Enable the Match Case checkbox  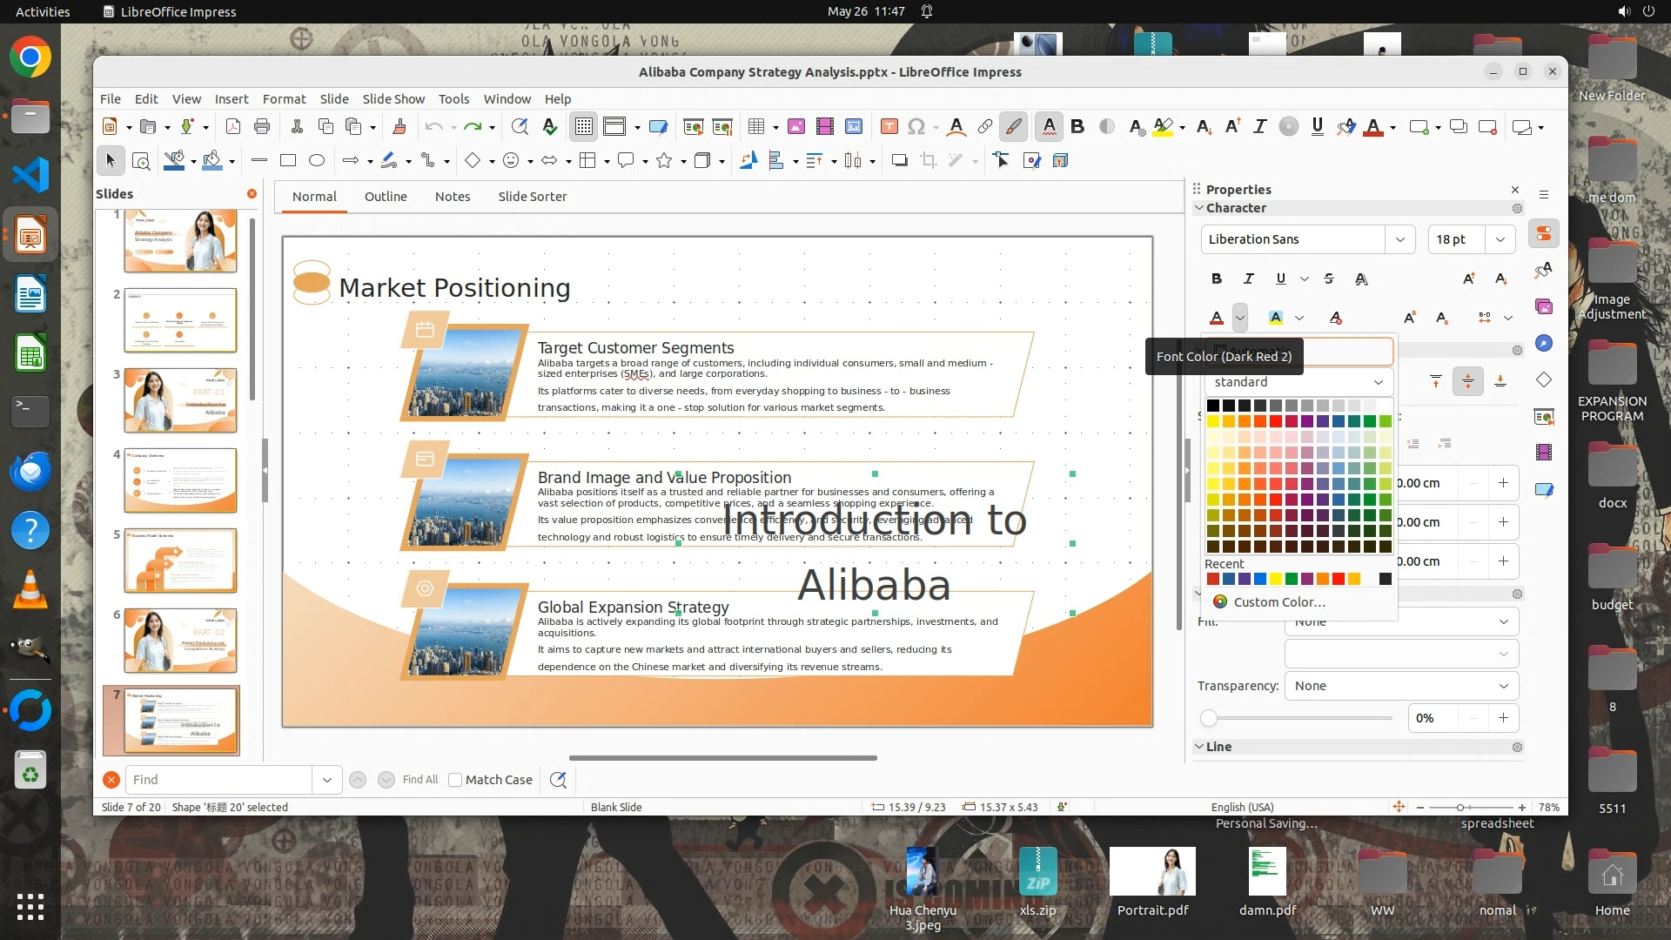point(455,780)
